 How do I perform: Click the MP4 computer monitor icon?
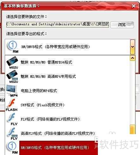(12, 91)
